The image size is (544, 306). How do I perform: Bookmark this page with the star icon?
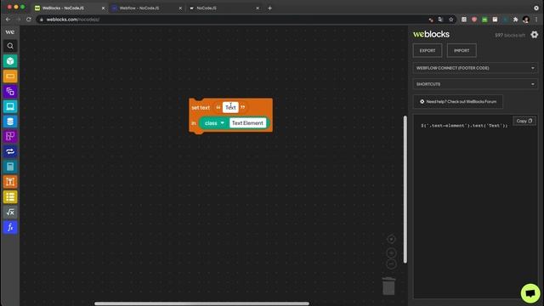coord(451,20)
